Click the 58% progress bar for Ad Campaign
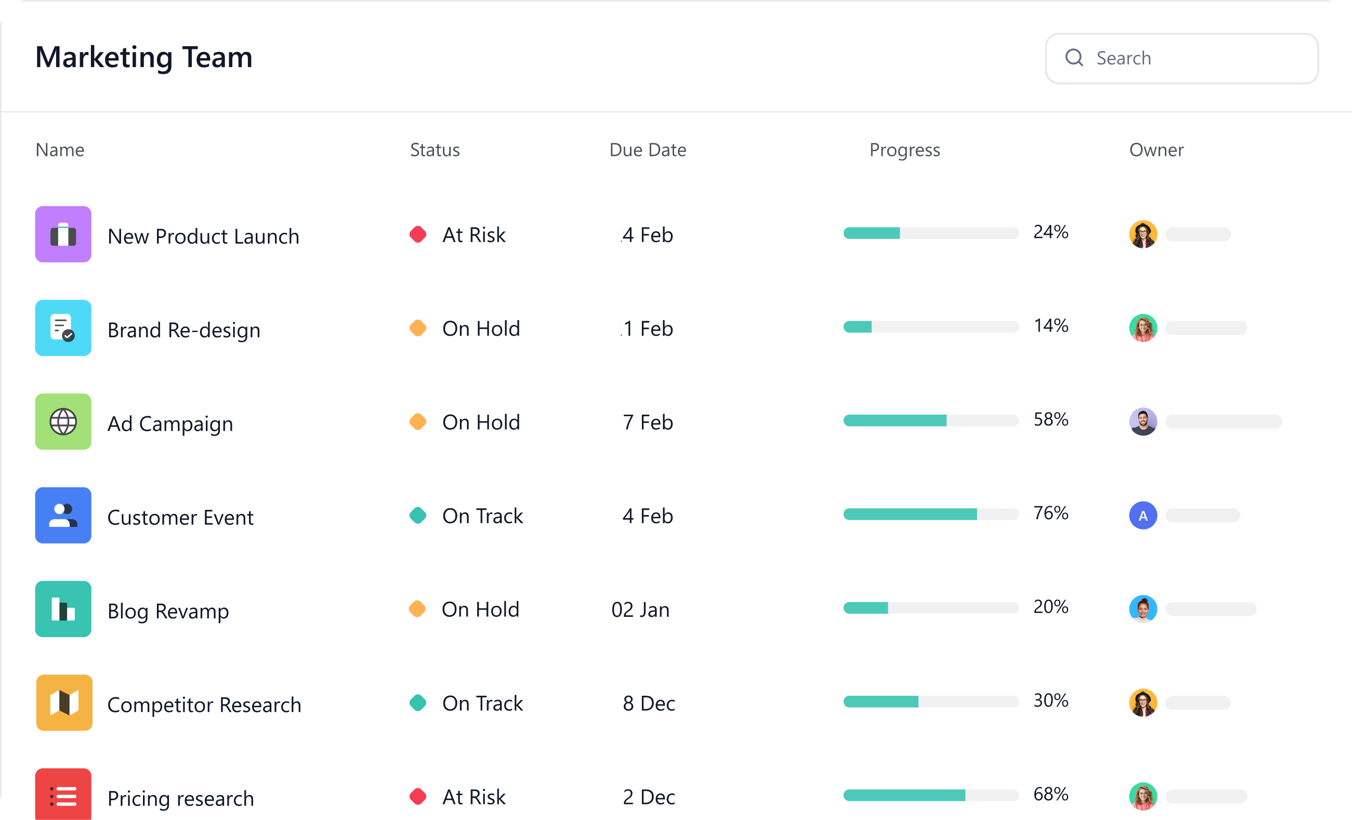 (930, 421)
